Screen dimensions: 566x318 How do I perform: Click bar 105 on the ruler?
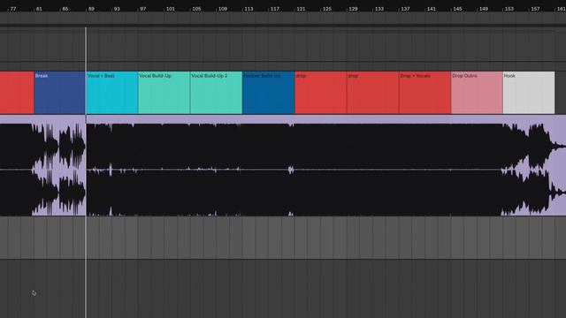point(196,9)
